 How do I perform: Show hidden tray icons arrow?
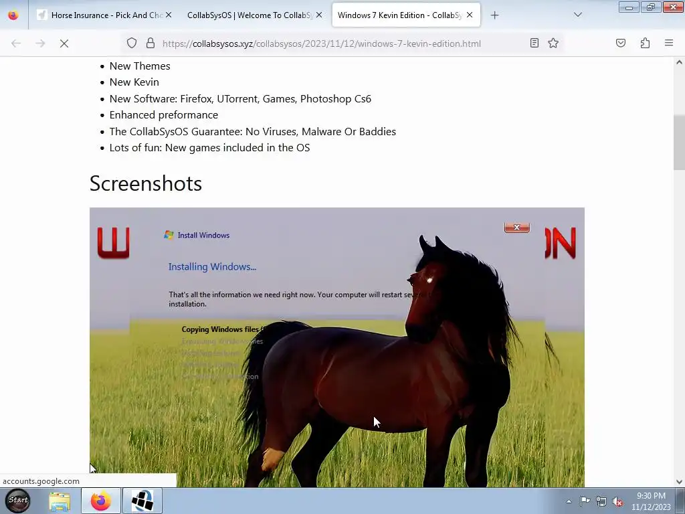(x=569, y=501)
